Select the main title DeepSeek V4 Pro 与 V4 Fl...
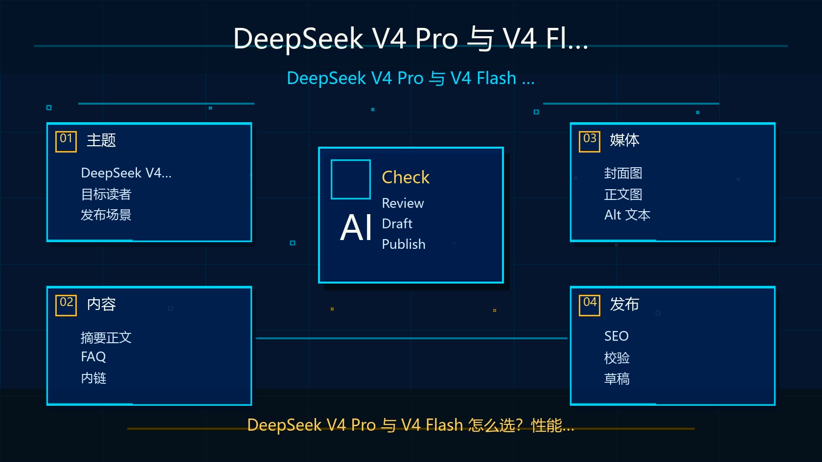The image size is (822, 462). 411,38
